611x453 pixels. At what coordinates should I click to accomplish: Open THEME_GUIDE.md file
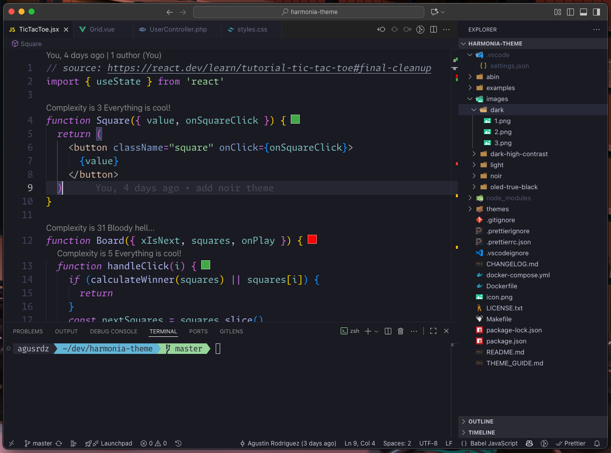tap(533, 363)
